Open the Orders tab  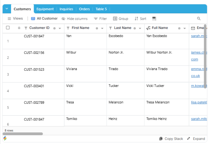click(x=84, y=9)
